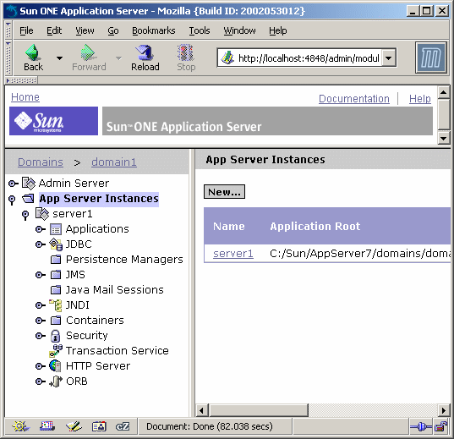Viewport: 454px width, 439px height.
Task: Expand the Containers tree node
Action: [41, 321]
